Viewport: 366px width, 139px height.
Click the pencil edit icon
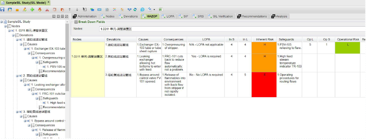tap(25, 10)
